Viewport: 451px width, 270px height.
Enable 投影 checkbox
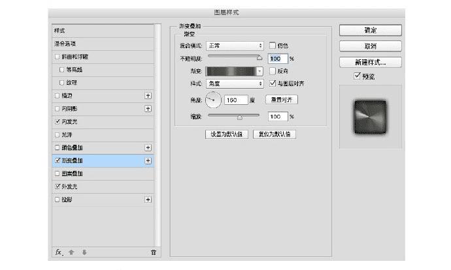click(x=57, y=200)
